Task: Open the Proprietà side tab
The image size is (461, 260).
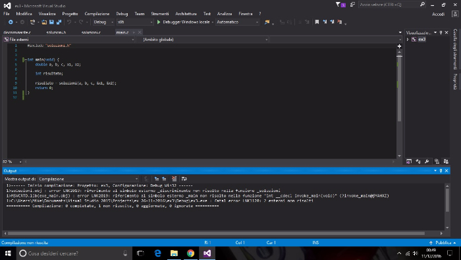Action: coord(455,82)
